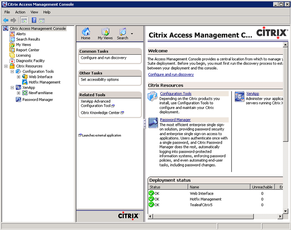Click the XenApp tree node icon

pos(18,87)
